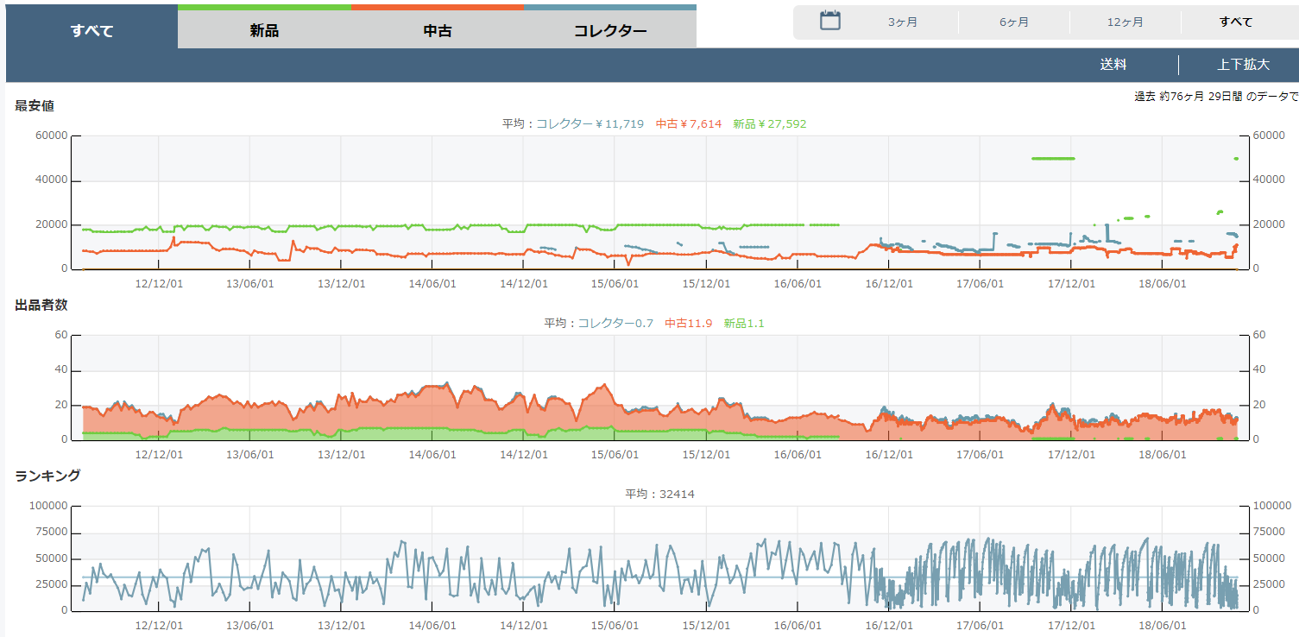
Task: Click 中古11.9 legend in sellers chart
Action: 688,324
